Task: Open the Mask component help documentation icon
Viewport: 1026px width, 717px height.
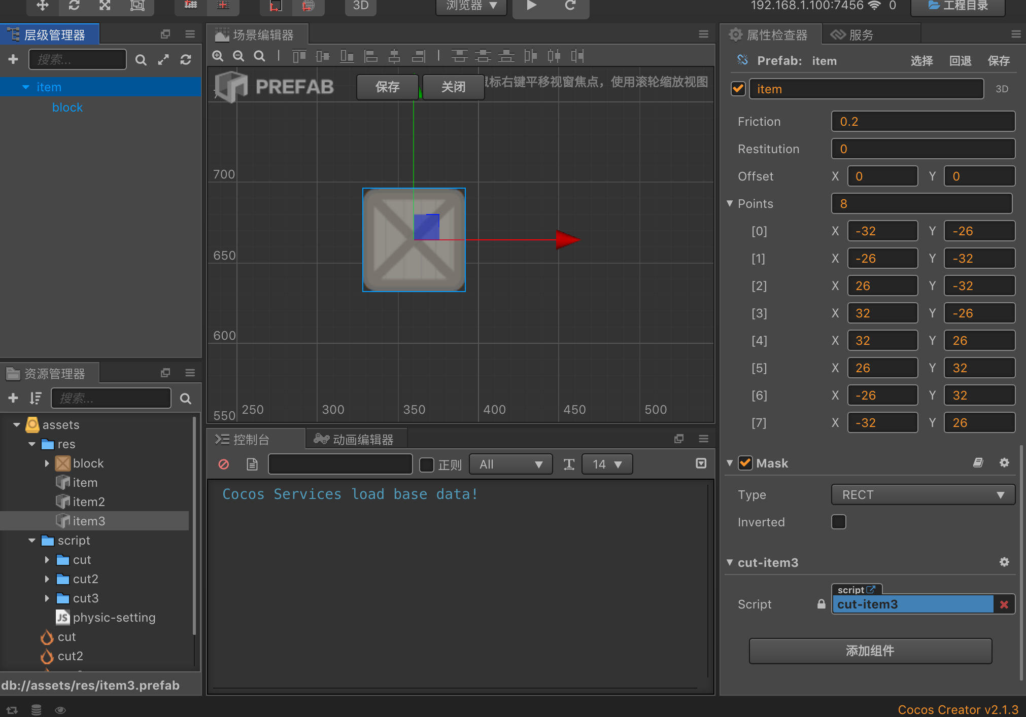Action: (x=978, y=462)
